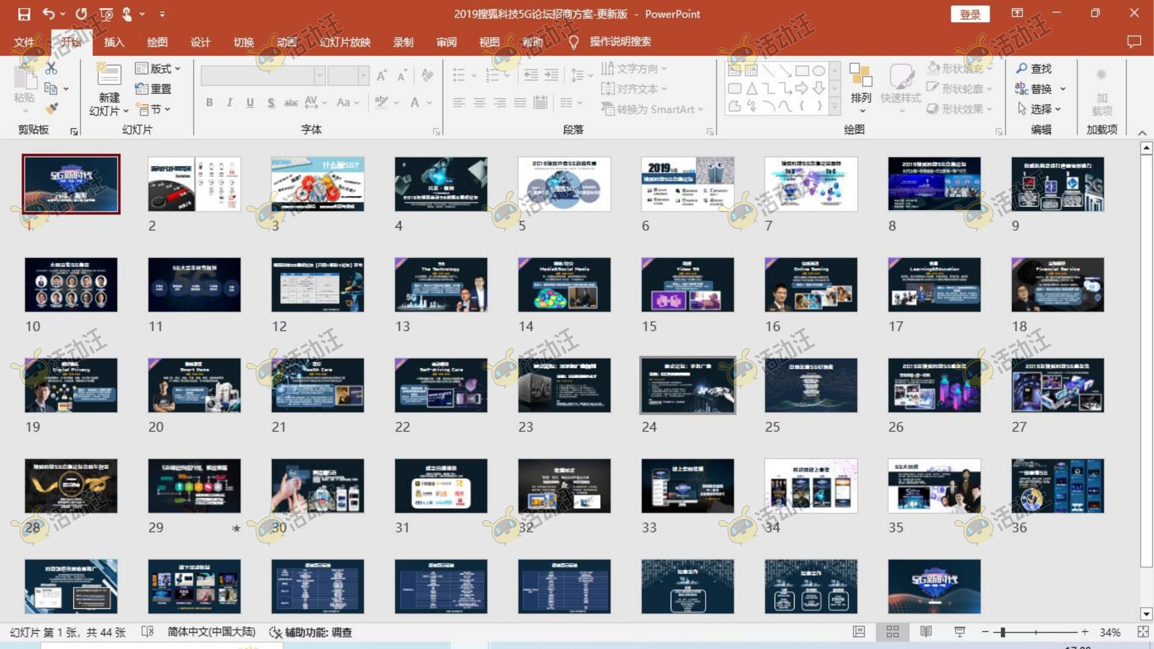Image resolution: width=1154 pixels, height=649 pixels.
Task: Fit slide to current window icon
Action: (1143, 632)
